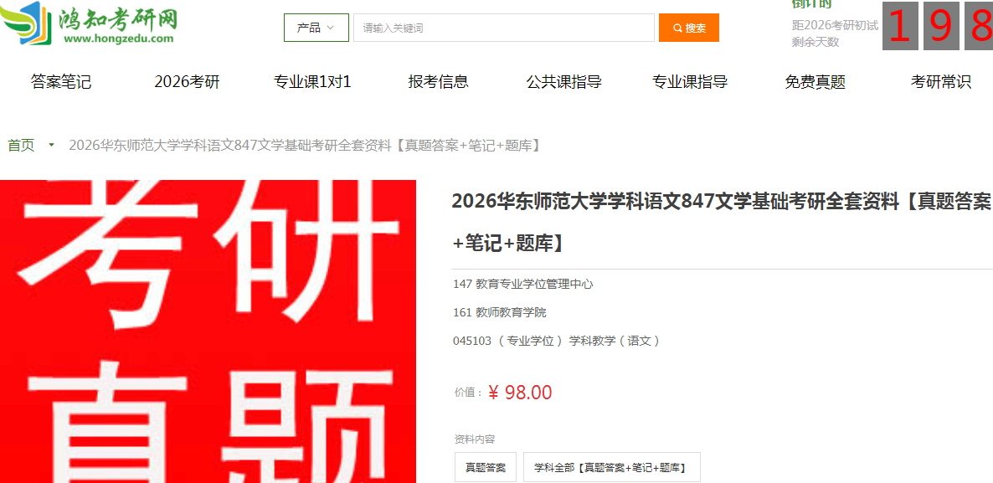993x483 pixels.
Task: Open the 专业课指导 menu item
Action: click(x=690, y=82)
